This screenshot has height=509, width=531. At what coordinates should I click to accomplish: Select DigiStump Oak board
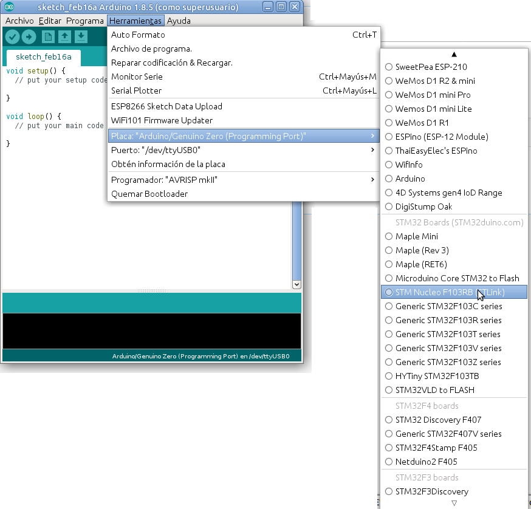tap(454, 207)
